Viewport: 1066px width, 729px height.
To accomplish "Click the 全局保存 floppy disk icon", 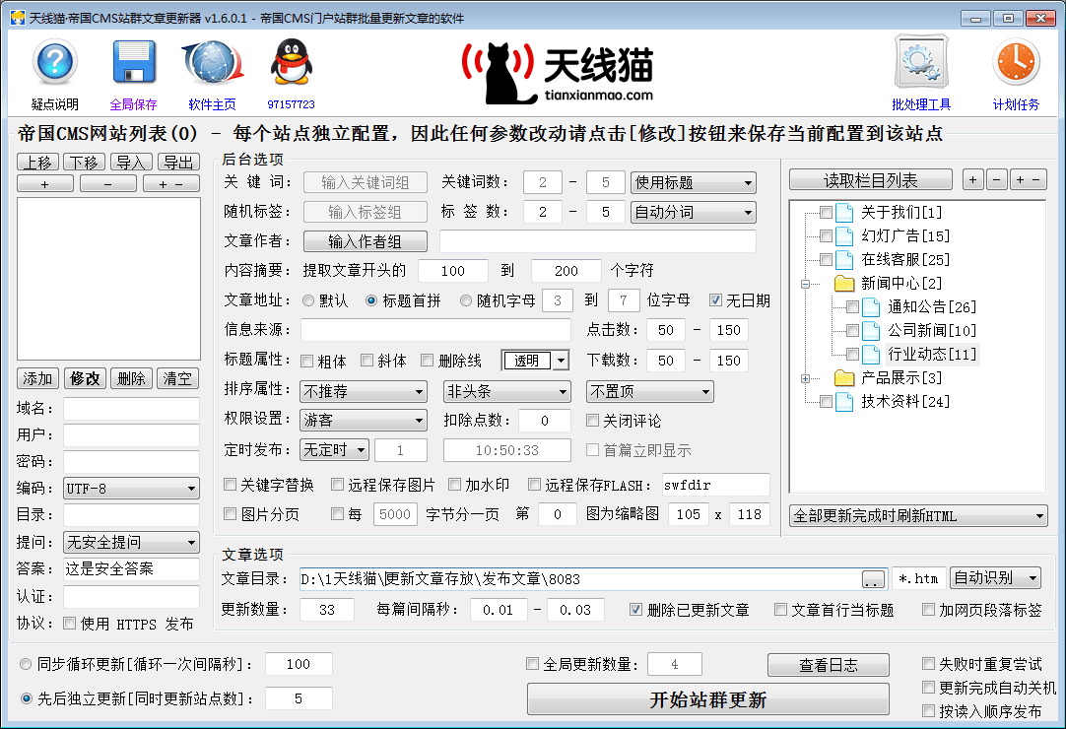I will point(134,63).
